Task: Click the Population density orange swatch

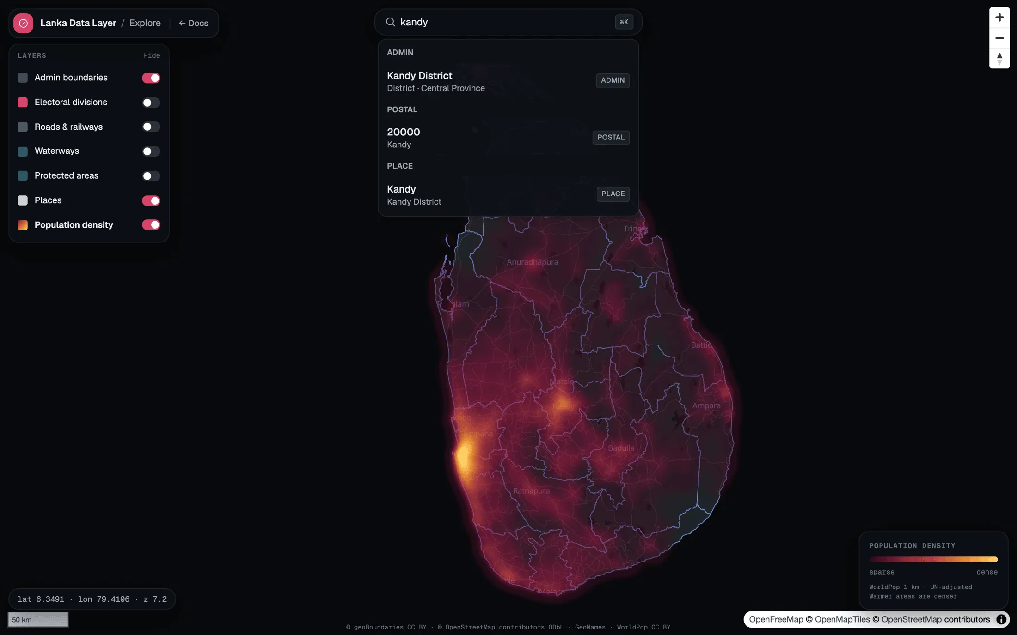Action: [23, 225]
